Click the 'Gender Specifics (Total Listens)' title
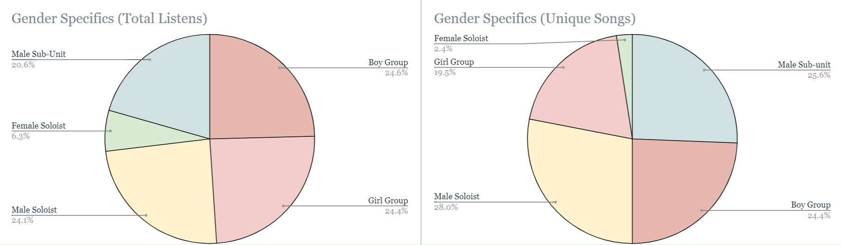 [x=109, y=18]
